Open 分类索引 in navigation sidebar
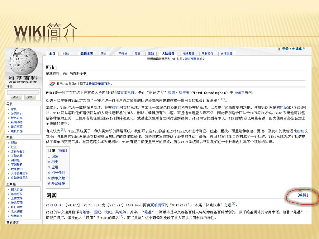Screen dimensions: 319x239 [x=17, y=113]
